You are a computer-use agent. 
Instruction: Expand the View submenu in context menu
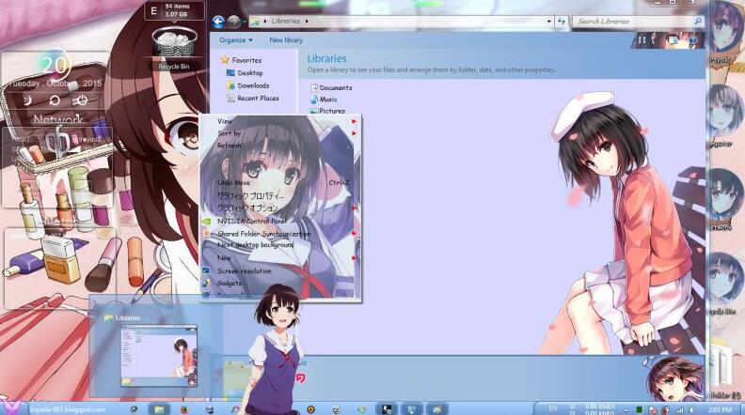(226, 121)
